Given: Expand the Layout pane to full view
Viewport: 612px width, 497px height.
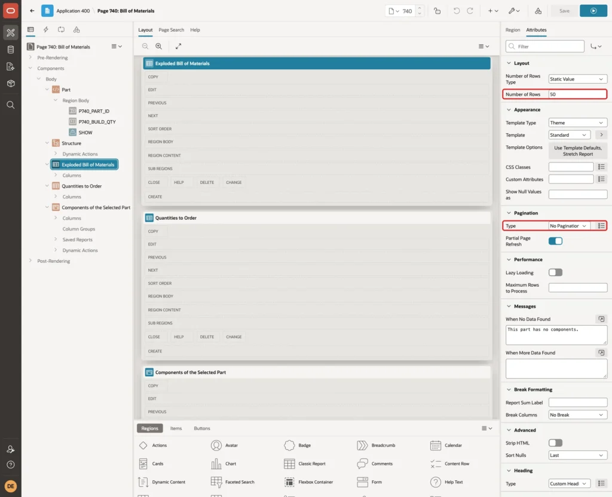Looking at the screenshot, I should tap(178, 47).
